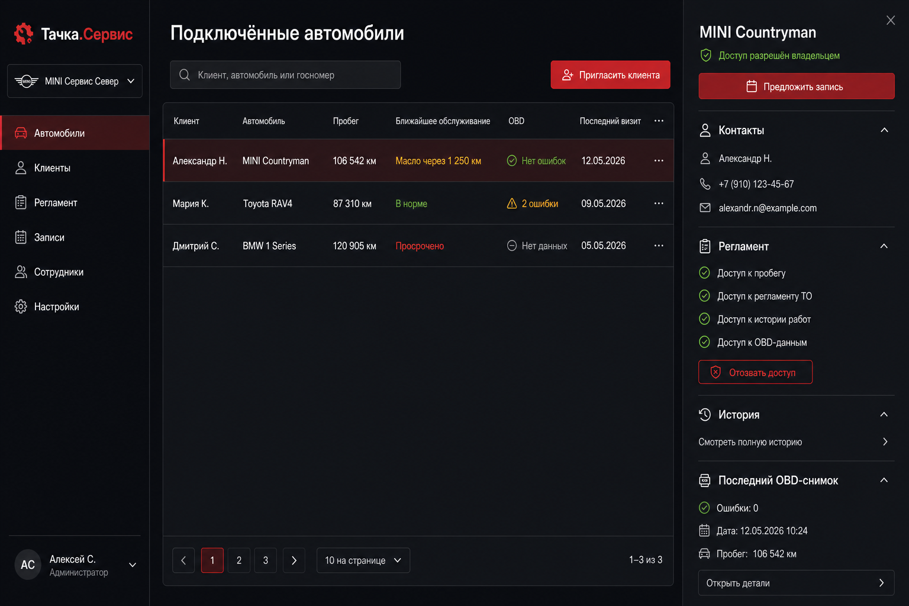Open the MINI Сервис Север service selector
Viewport: 909px width, 606px height.
click(75, 81)
